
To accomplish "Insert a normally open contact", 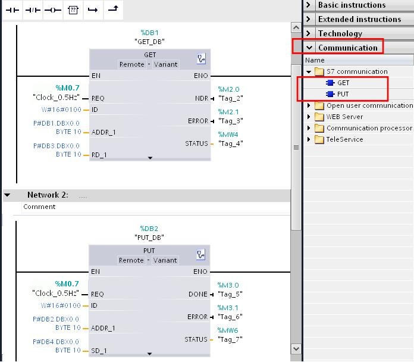I will tap(12, 10).
